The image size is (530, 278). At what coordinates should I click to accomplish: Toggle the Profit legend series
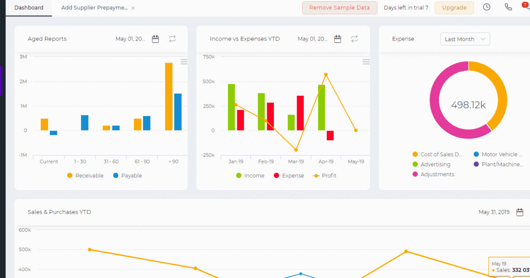(x=325, y=176)
